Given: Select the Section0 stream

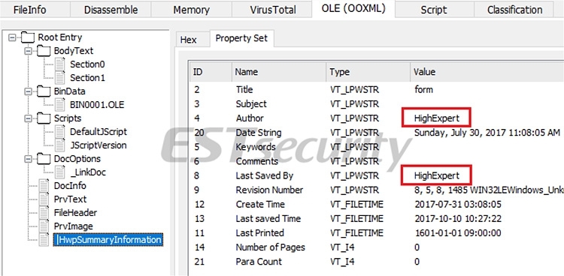Looking at the screenshot, I should click(87, 64).
